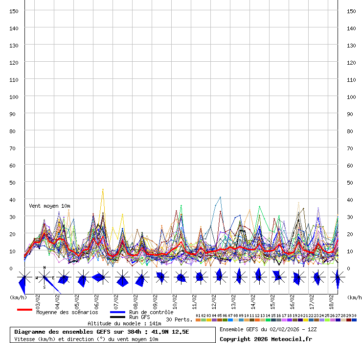
Task: Click the red Moyenne des scénarios legend line
Action: coord(24,310)
